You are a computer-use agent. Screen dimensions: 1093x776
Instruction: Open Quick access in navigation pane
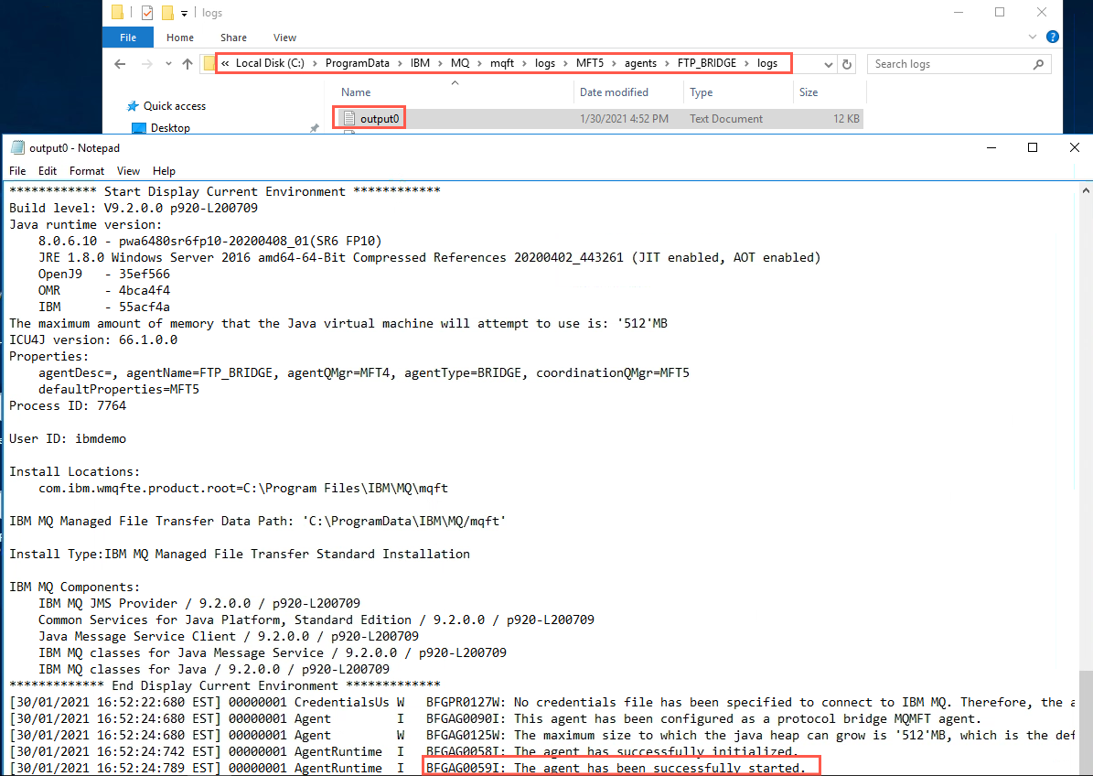175,106
